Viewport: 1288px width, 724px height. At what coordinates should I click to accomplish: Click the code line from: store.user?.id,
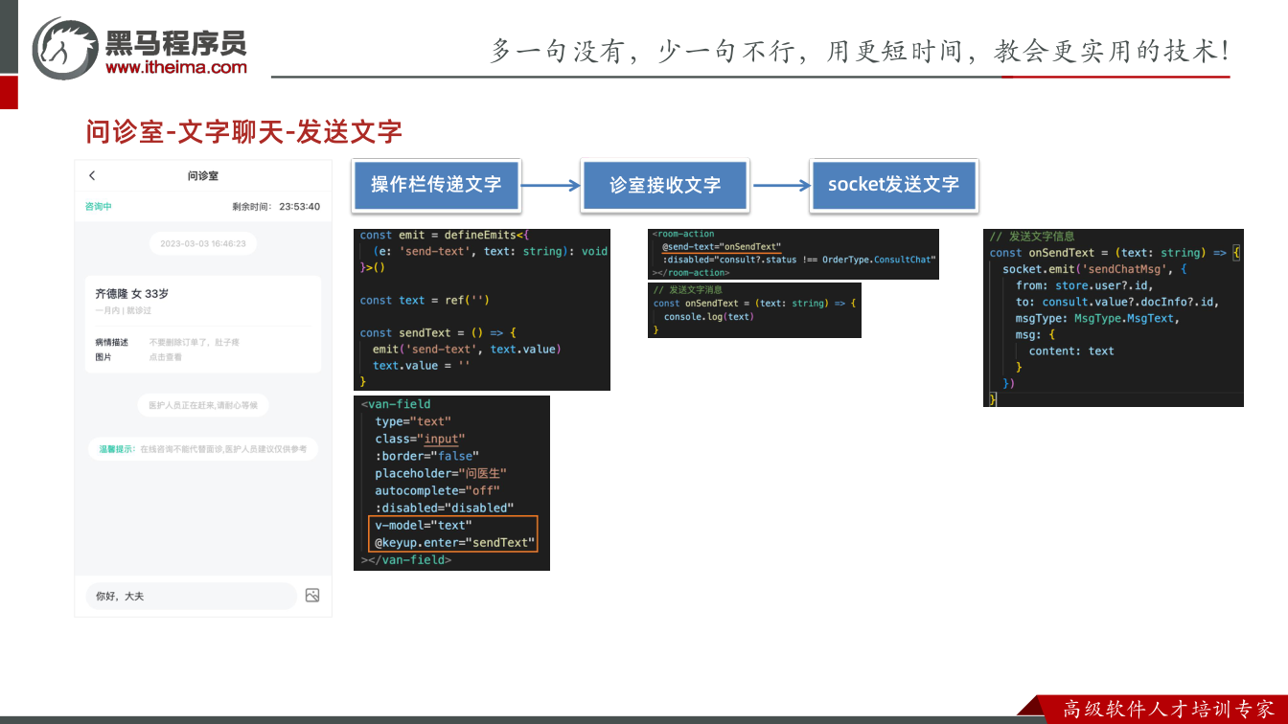(x=1085, y=285)
